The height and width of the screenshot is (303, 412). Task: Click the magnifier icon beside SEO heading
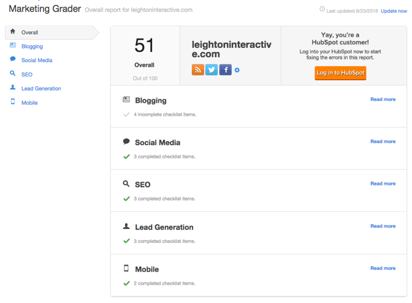[x=126, y=184]
